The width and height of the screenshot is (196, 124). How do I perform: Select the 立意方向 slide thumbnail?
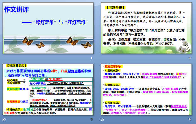click(x=146, y=90)
